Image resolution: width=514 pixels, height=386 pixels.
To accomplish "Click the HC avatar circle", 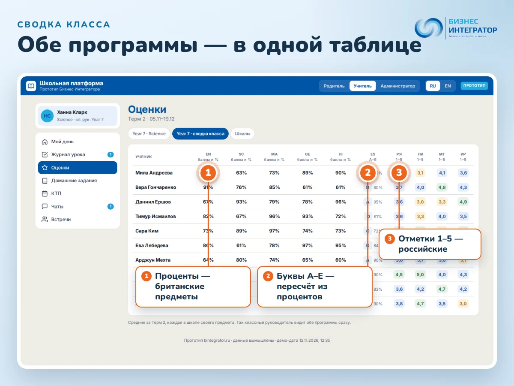I will coord(47,116).
